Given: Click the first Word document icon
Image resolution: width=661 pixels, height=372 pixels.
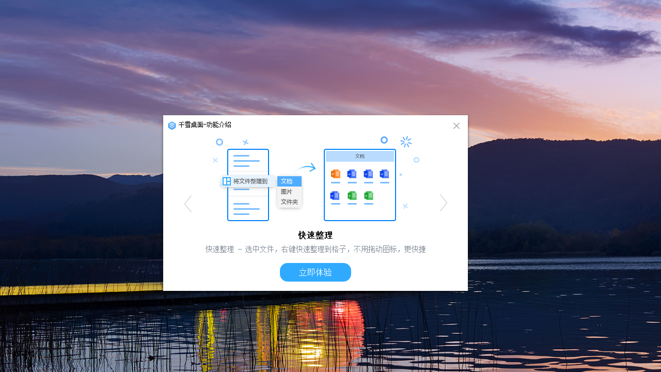Looking at the screenshot, I should click(x=352, y=175).
